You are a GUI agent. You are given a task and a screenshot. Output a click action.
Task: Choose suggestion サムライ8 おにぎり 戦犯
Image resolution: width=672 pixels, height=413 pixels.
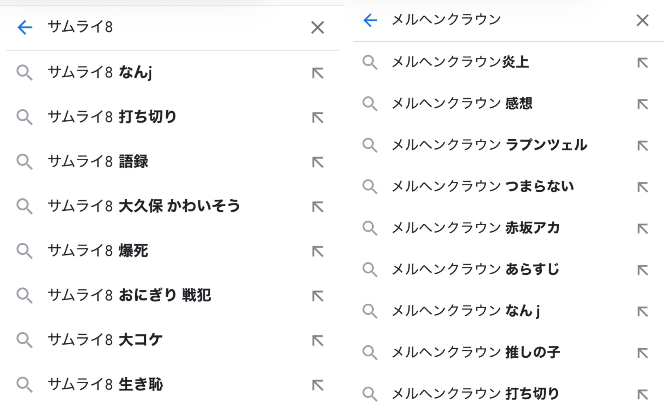pos(129,295)
